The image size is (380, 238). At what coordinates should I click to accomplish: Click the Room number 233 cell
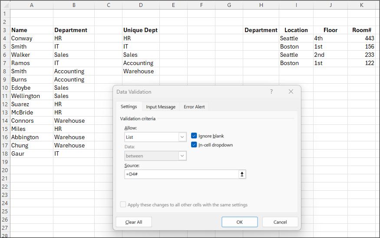pyautogui.click(x=361, y=55)
